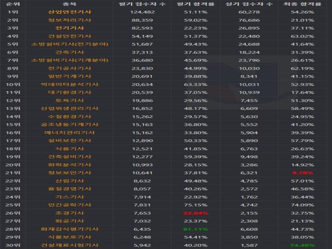Viewport: 332px width, 249px height.
Task: Click the 21위 rank cell
Action: point(12,173)
